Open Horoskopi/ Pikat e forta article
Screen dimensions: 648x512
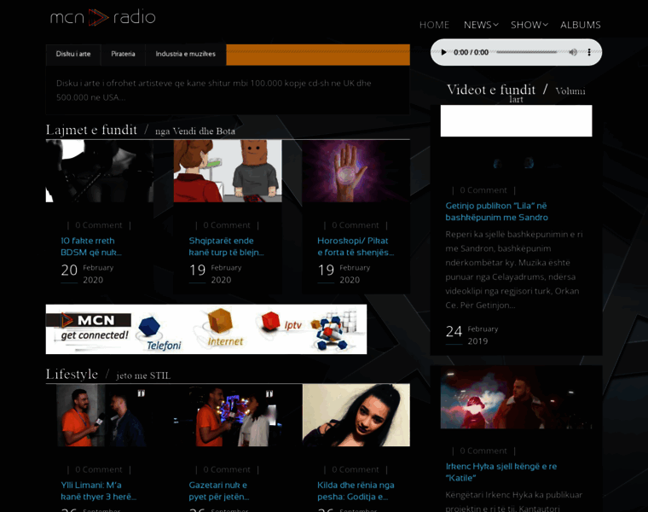pyautogui.click(x=356, y=247)
